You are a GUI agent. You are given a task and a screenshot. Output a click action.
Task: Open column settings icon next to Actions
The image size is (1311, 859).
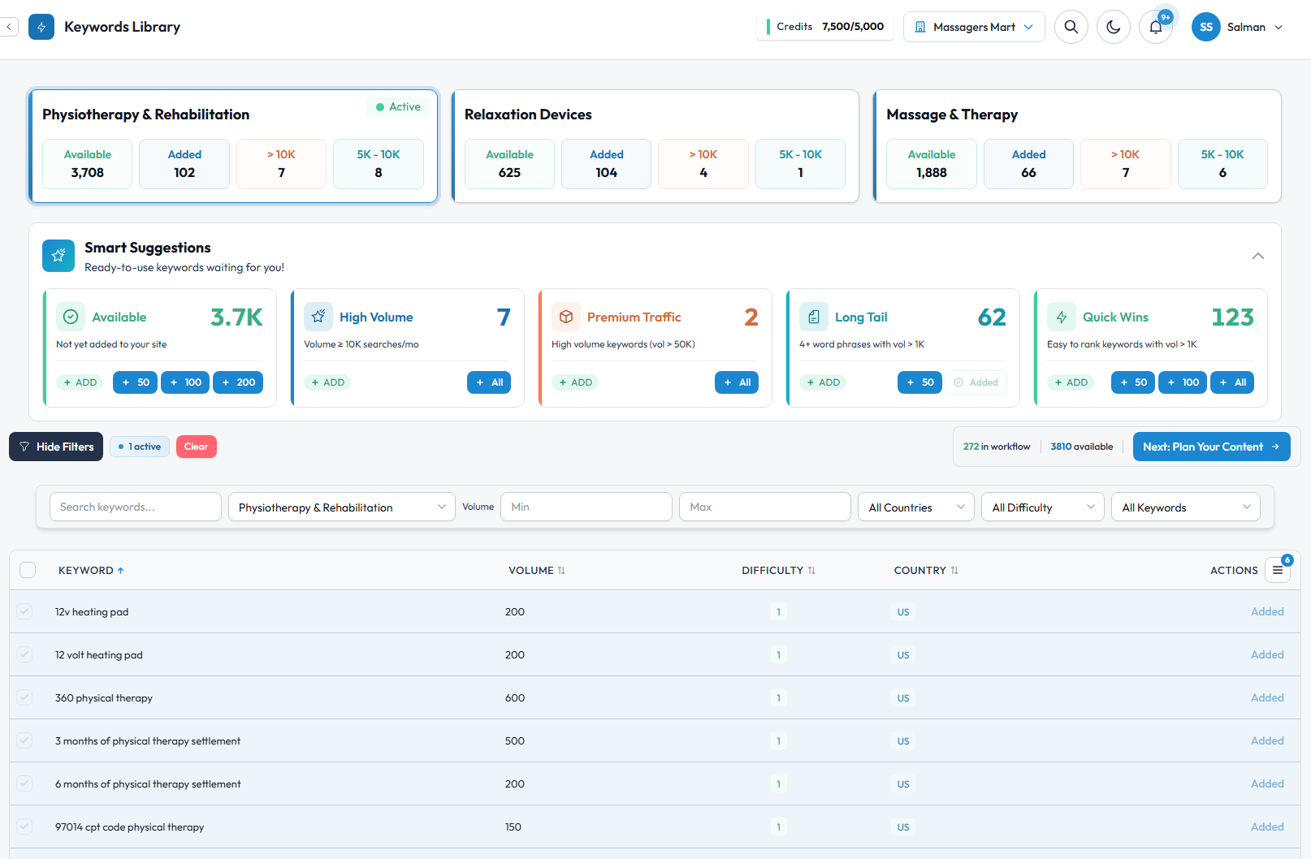[1277, 570]
